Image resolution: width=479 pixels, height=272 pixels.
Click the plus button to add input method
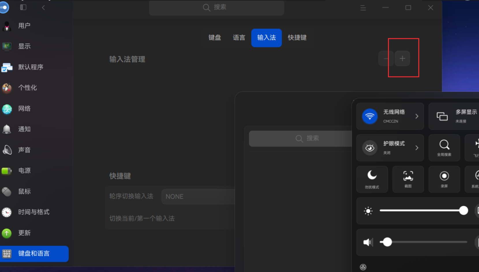[x=402, y=59]
